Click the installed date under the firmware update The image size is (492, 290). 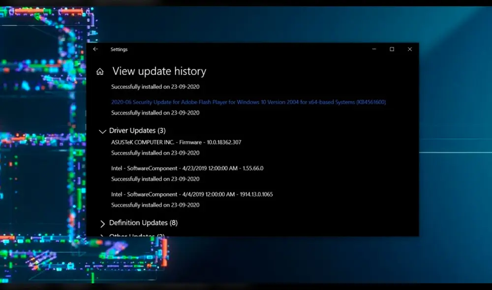click(155, 153)
